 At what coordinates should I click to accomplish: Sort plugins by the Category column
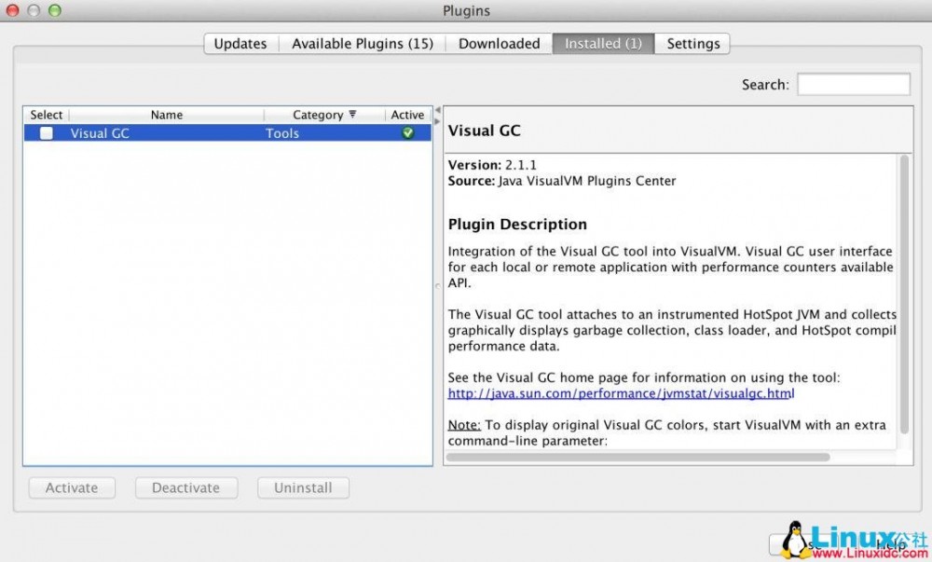click(323, 115)
